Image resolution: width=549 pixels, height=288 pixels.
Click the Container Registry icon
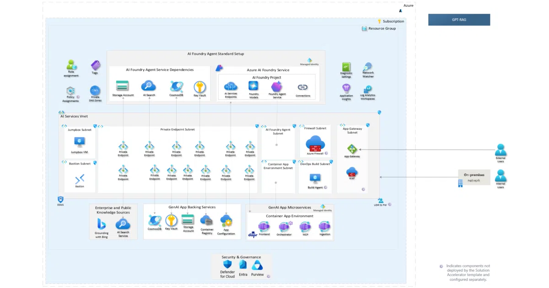[206, 220]
